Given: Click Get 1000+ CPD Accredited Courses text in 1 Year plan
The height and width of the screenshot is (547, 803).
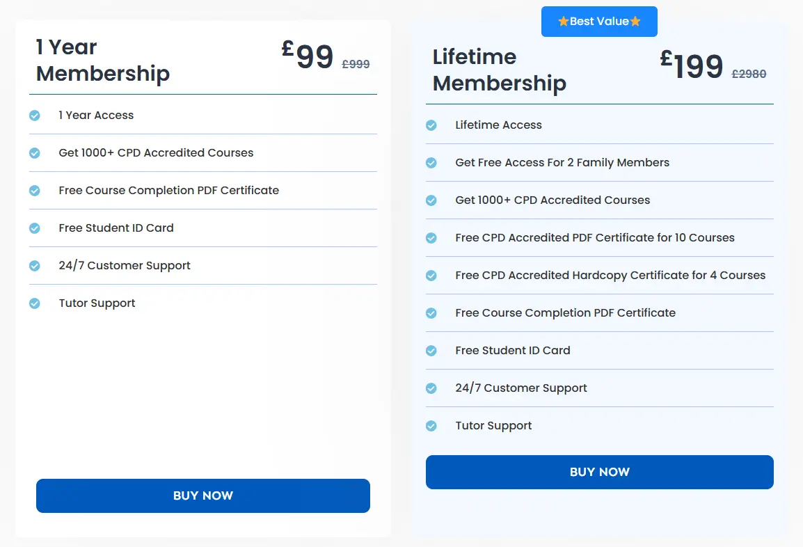Looking at the screenshot, I should [156, 152].
